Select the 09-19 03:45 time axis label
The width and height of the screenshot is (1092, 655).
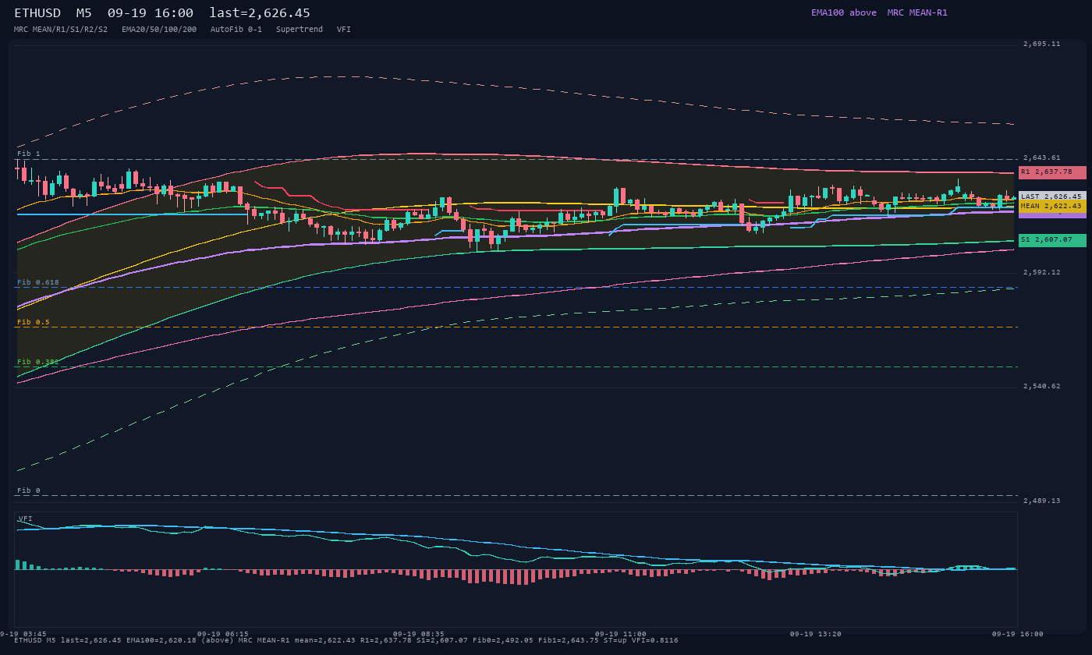[x=23, y=634]
